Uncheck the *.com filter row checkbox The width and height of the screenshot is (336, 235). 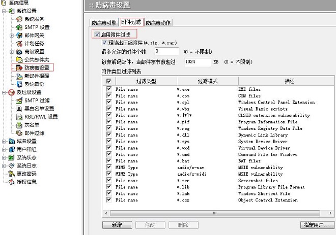tap(109, 95)
